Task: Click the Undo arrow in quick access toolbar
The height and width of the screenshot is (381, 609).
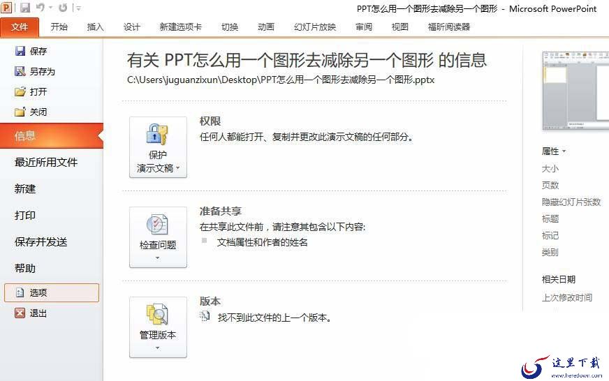Action: click(x=40, y=7)
